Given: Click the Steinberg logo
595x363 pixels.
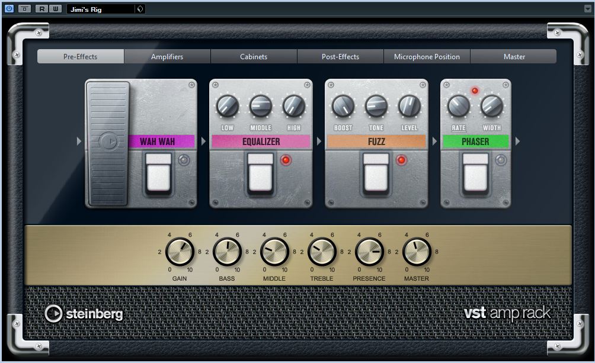Looking at the screenshot, I should tap(84, 314).
